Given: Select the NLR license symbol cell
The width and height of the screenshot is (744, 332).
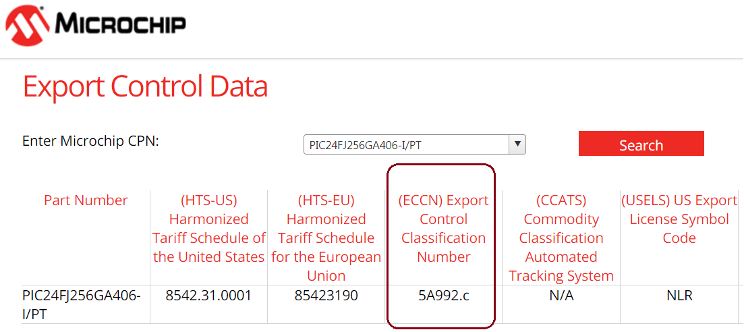Looking at the screenshot, I should pos(679,296).
